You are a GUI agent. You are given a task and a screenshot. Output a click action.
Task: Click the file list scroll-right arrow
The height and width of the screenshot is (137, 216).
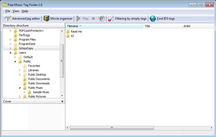[x=212, y=128]
